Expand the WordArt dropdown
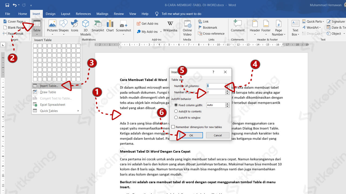 coord(320,27)
